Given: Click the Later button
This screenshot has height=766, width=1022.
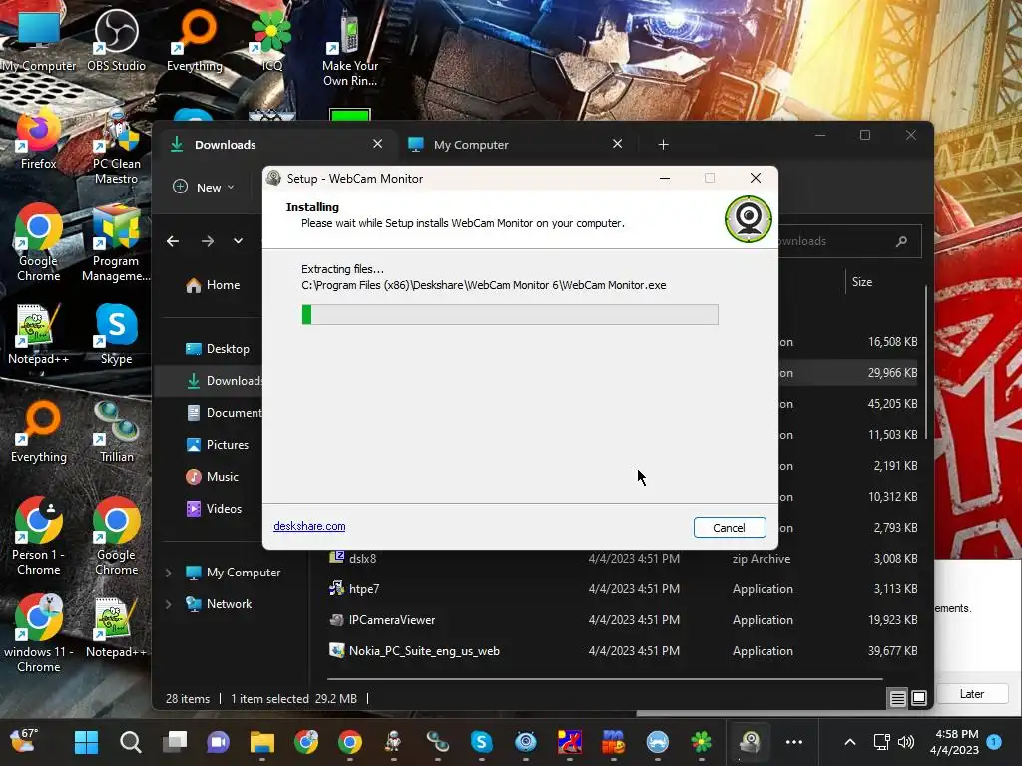Looking at the screenshot, I should click(971, 694).
